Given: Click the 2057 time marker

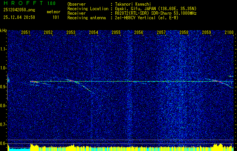Looking at the screenshot, I should tap(161, 32).
